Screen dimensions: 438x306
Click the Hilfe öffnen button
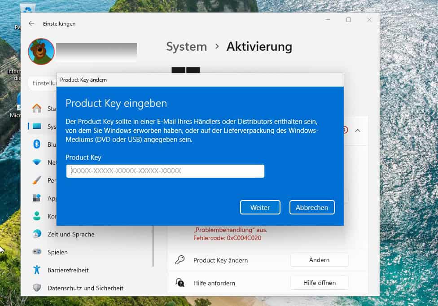319,283
